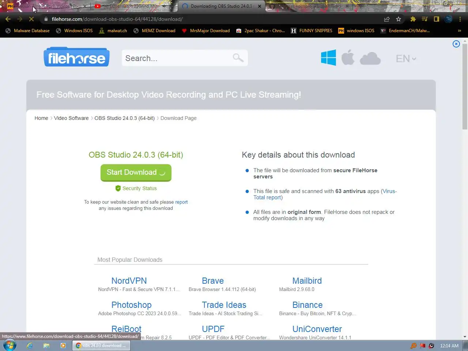Close the ad with the circled X
Viewport: 468px width, 351px height.
click(x=456, y=44)
